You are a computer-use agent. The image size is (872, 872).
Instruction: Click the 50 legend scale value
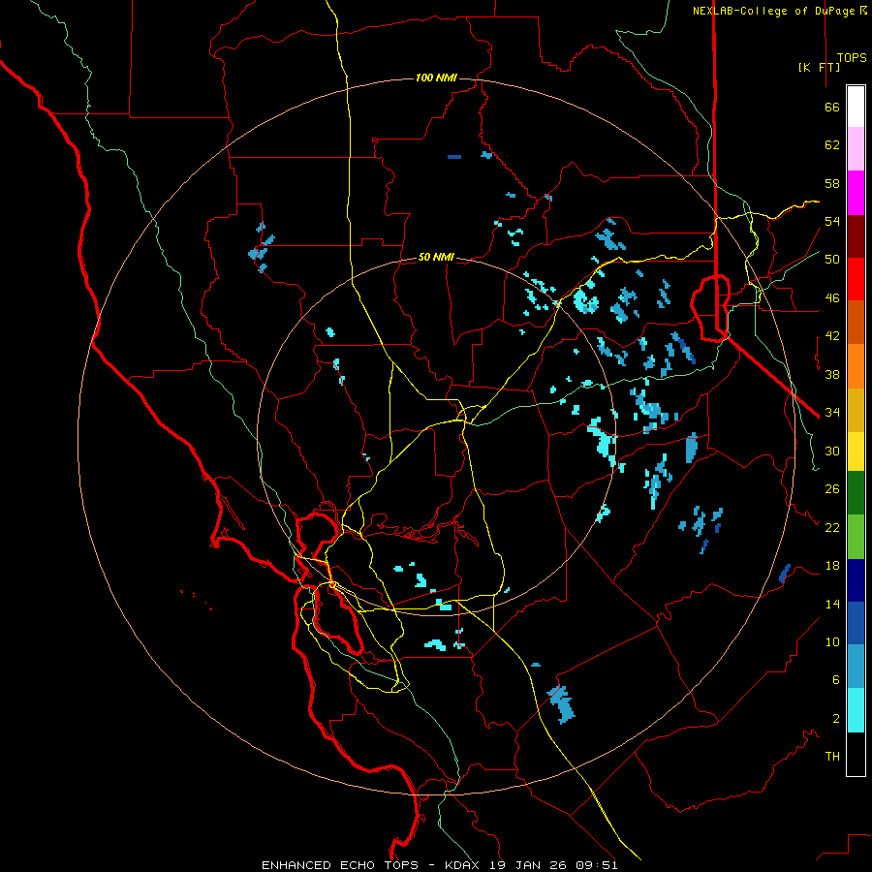[832, 260]
